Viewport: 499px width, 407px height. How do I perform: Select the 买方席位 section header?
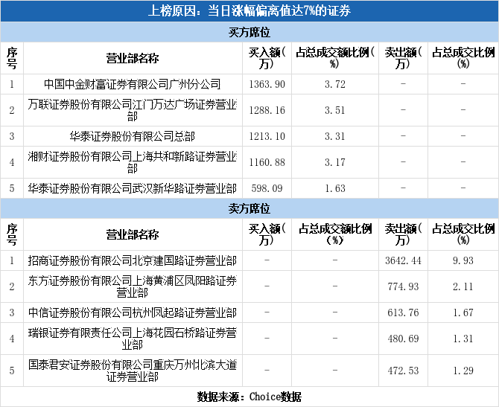249,32
